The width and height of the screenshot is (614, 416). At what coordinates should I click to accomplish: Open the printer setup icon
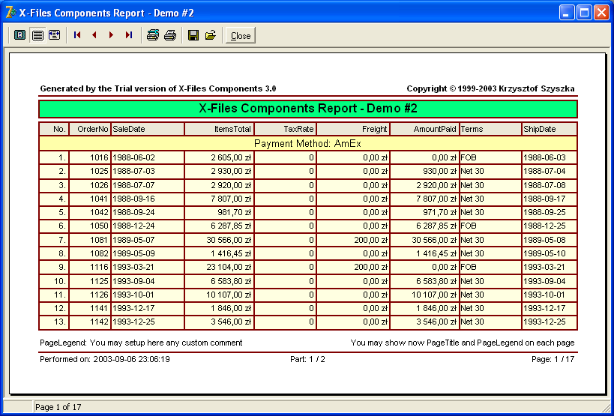coord(153,35)
